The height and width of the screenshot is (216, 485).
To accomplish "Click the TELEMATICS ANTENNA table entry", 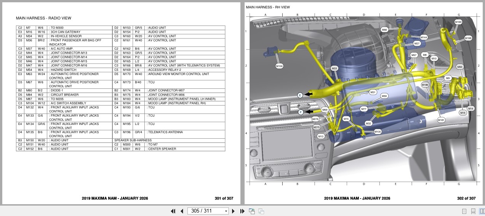I will coord(165,132).
